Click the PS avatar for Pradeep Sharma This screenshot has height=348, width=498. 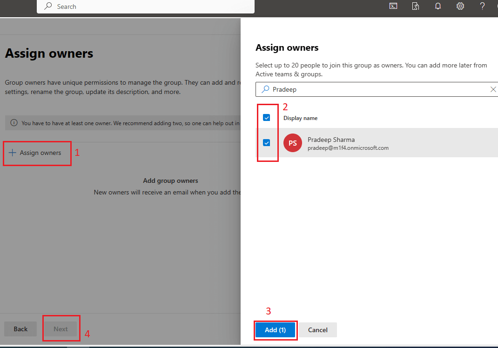pyautogui.click(x=293, y=143)
